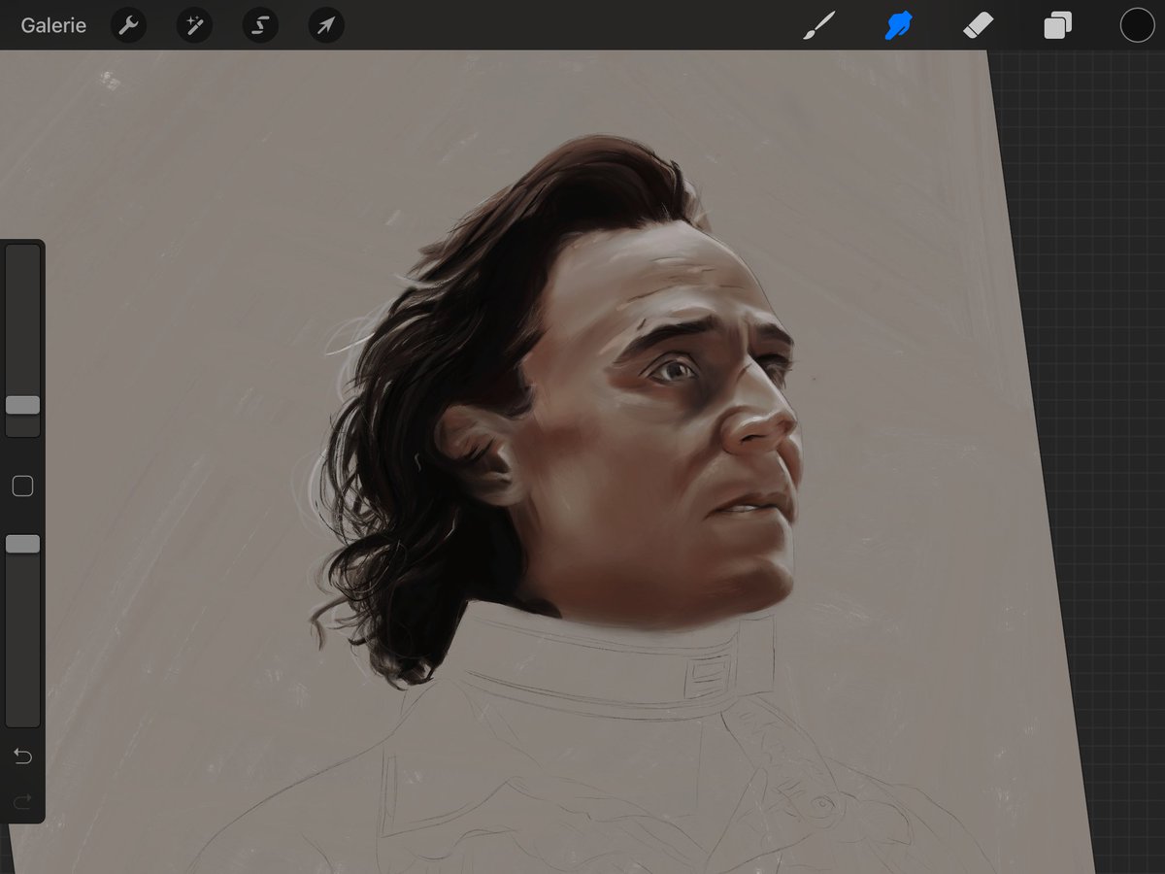This screenshot has height=874, width=1165.
Task: Open the Adjustments magic wand menu
Action: point(194,25)
